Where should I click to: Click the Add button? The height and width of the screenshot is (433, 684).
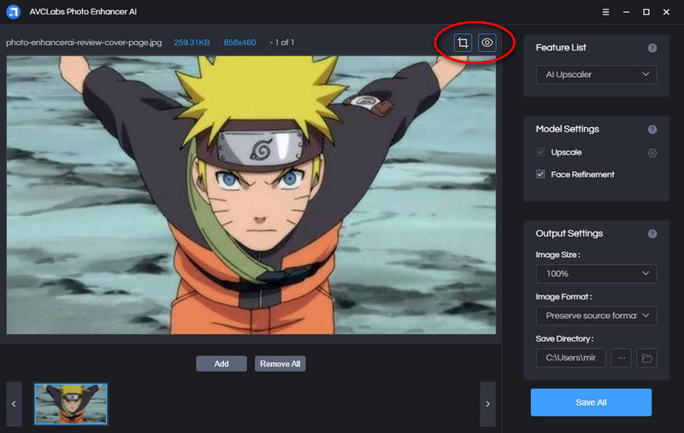tap(221, 364)
